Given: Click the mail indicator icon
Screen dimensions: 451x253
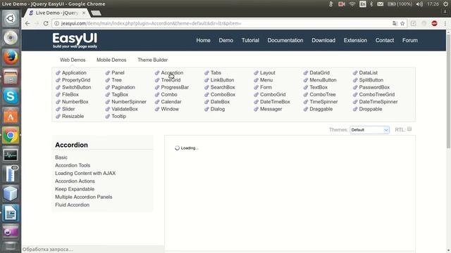Looking at the screenshot, I should [381, 4].
